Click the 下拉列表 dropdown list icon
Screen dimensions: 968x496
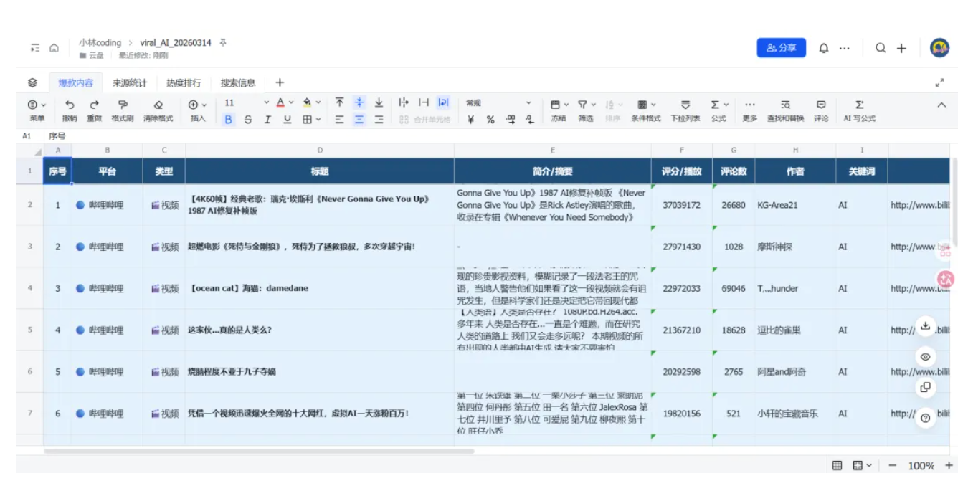click(685, 105)
